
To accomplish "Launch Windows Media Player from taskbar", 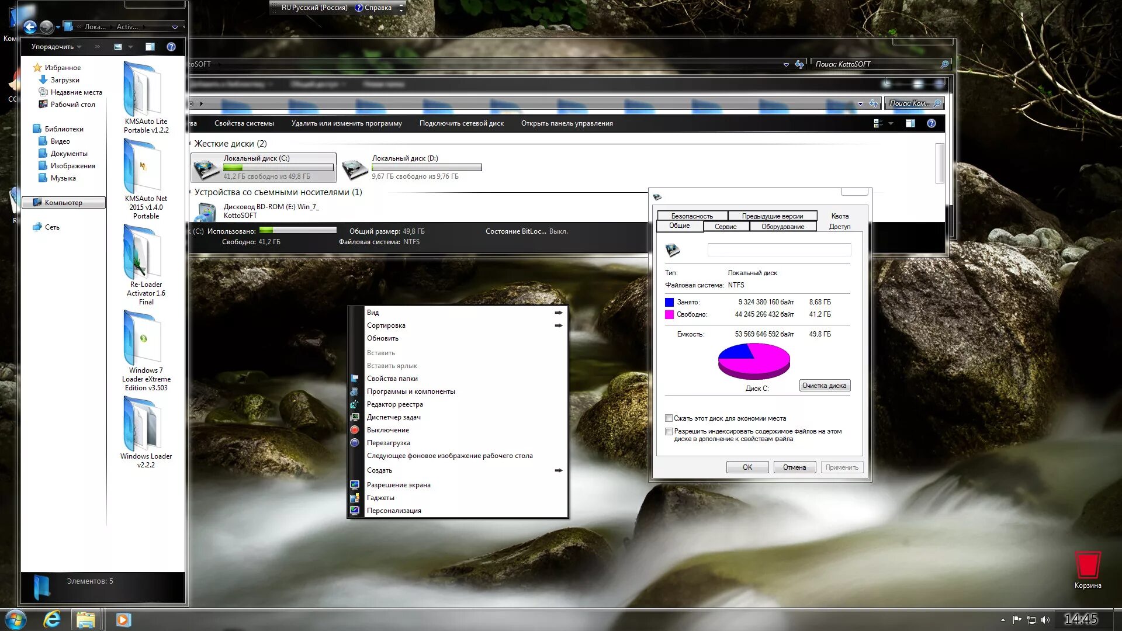I will pyautogui.click(x=123, y=619).
